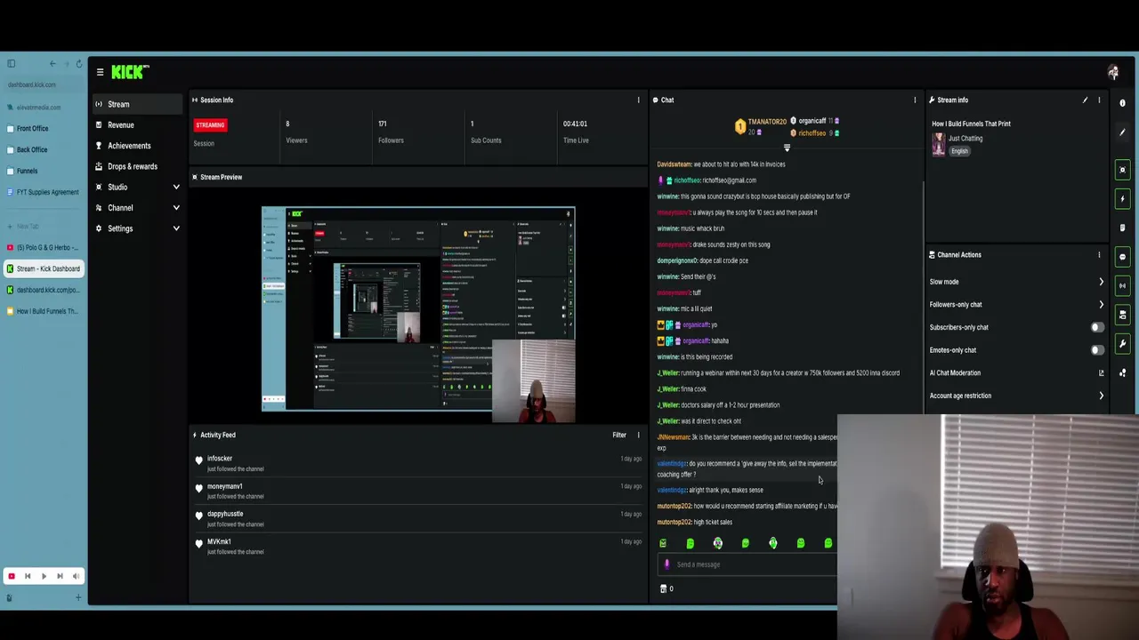Switch to Polo G & G Herbo tab
The height and width of the screenshot is (640, 1139).
click(44, 247)
